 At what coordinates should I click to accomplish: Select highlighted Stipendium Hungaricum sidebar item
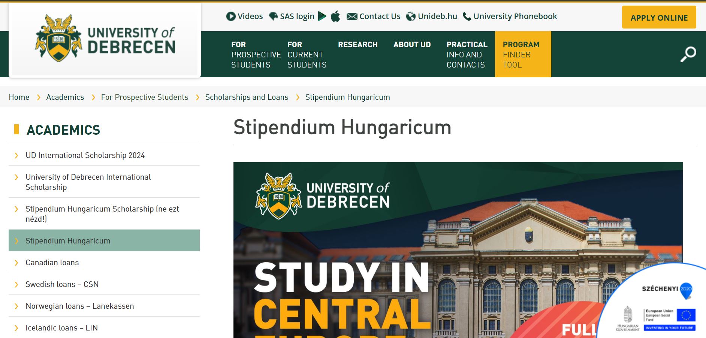pyautogui.click(x=104, y=240)
